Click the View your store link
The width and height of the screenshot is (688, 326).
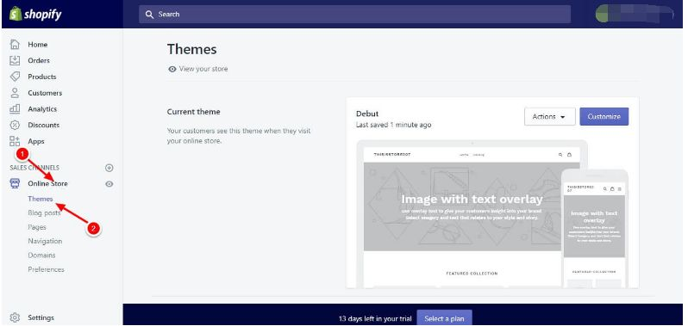point(198,69)
